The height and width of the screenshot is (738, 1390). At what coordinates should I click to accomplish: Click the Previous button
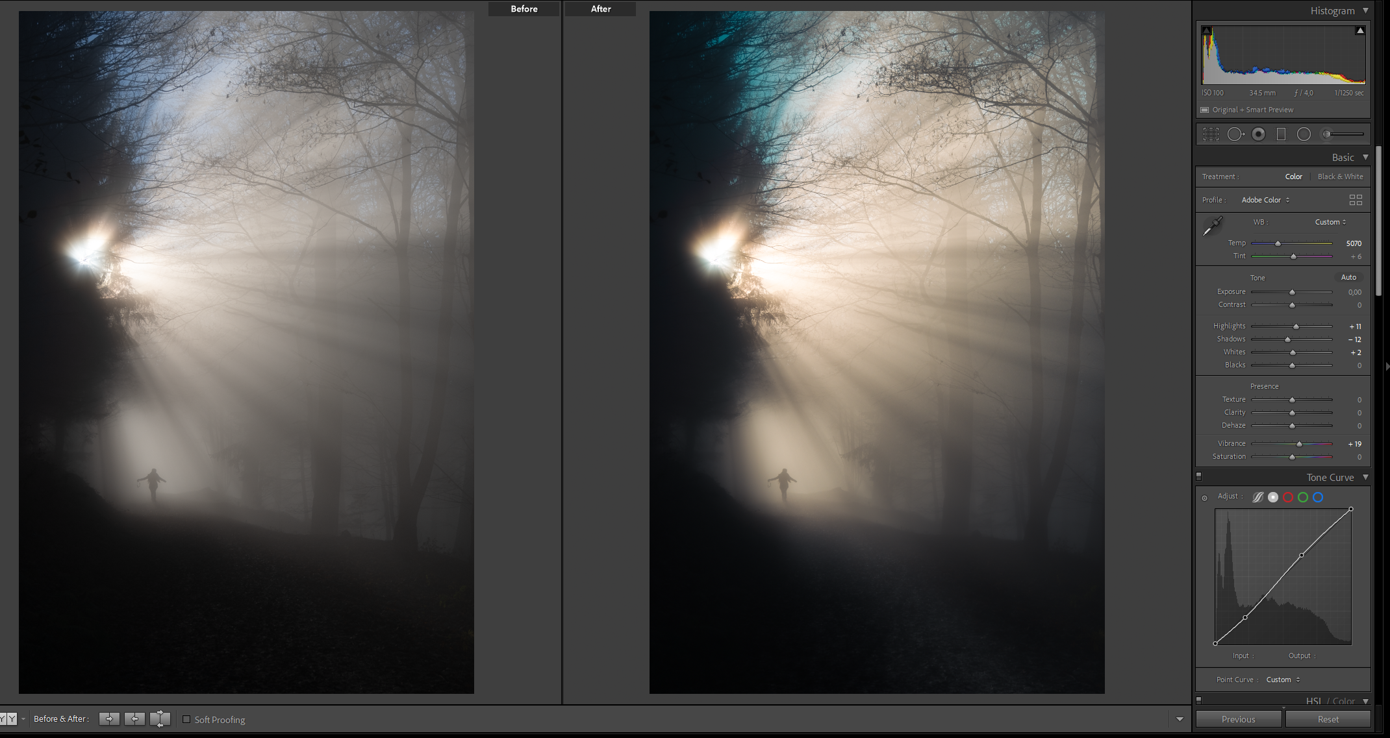[x=1239, y=719]
